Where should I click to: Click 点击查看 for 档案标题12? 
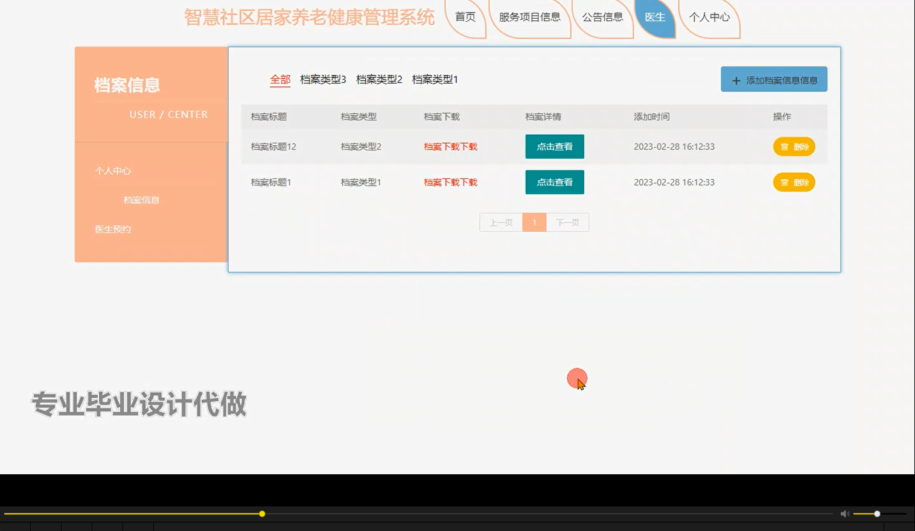[x=554, y=147]
